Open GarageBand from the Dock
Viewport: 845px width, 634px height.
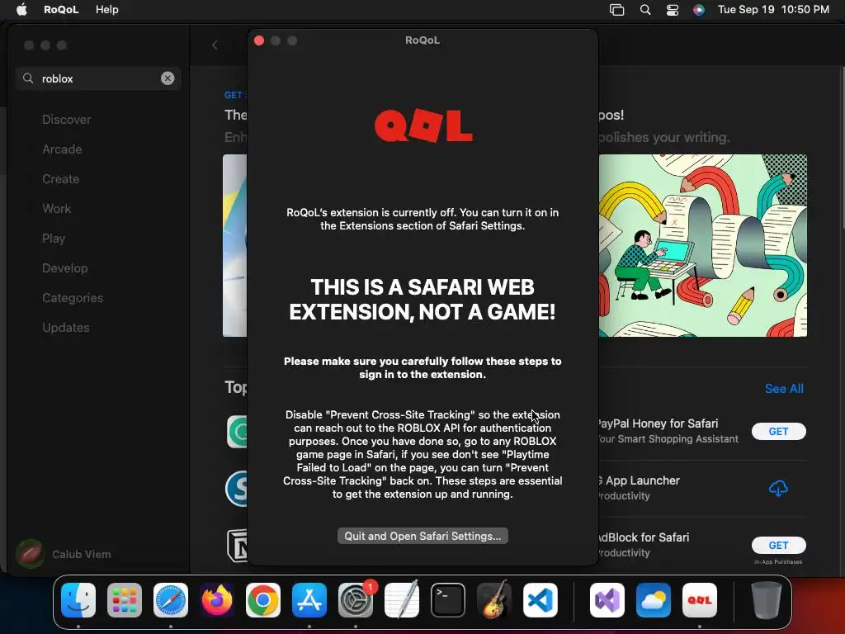click(x=494, y=600)
